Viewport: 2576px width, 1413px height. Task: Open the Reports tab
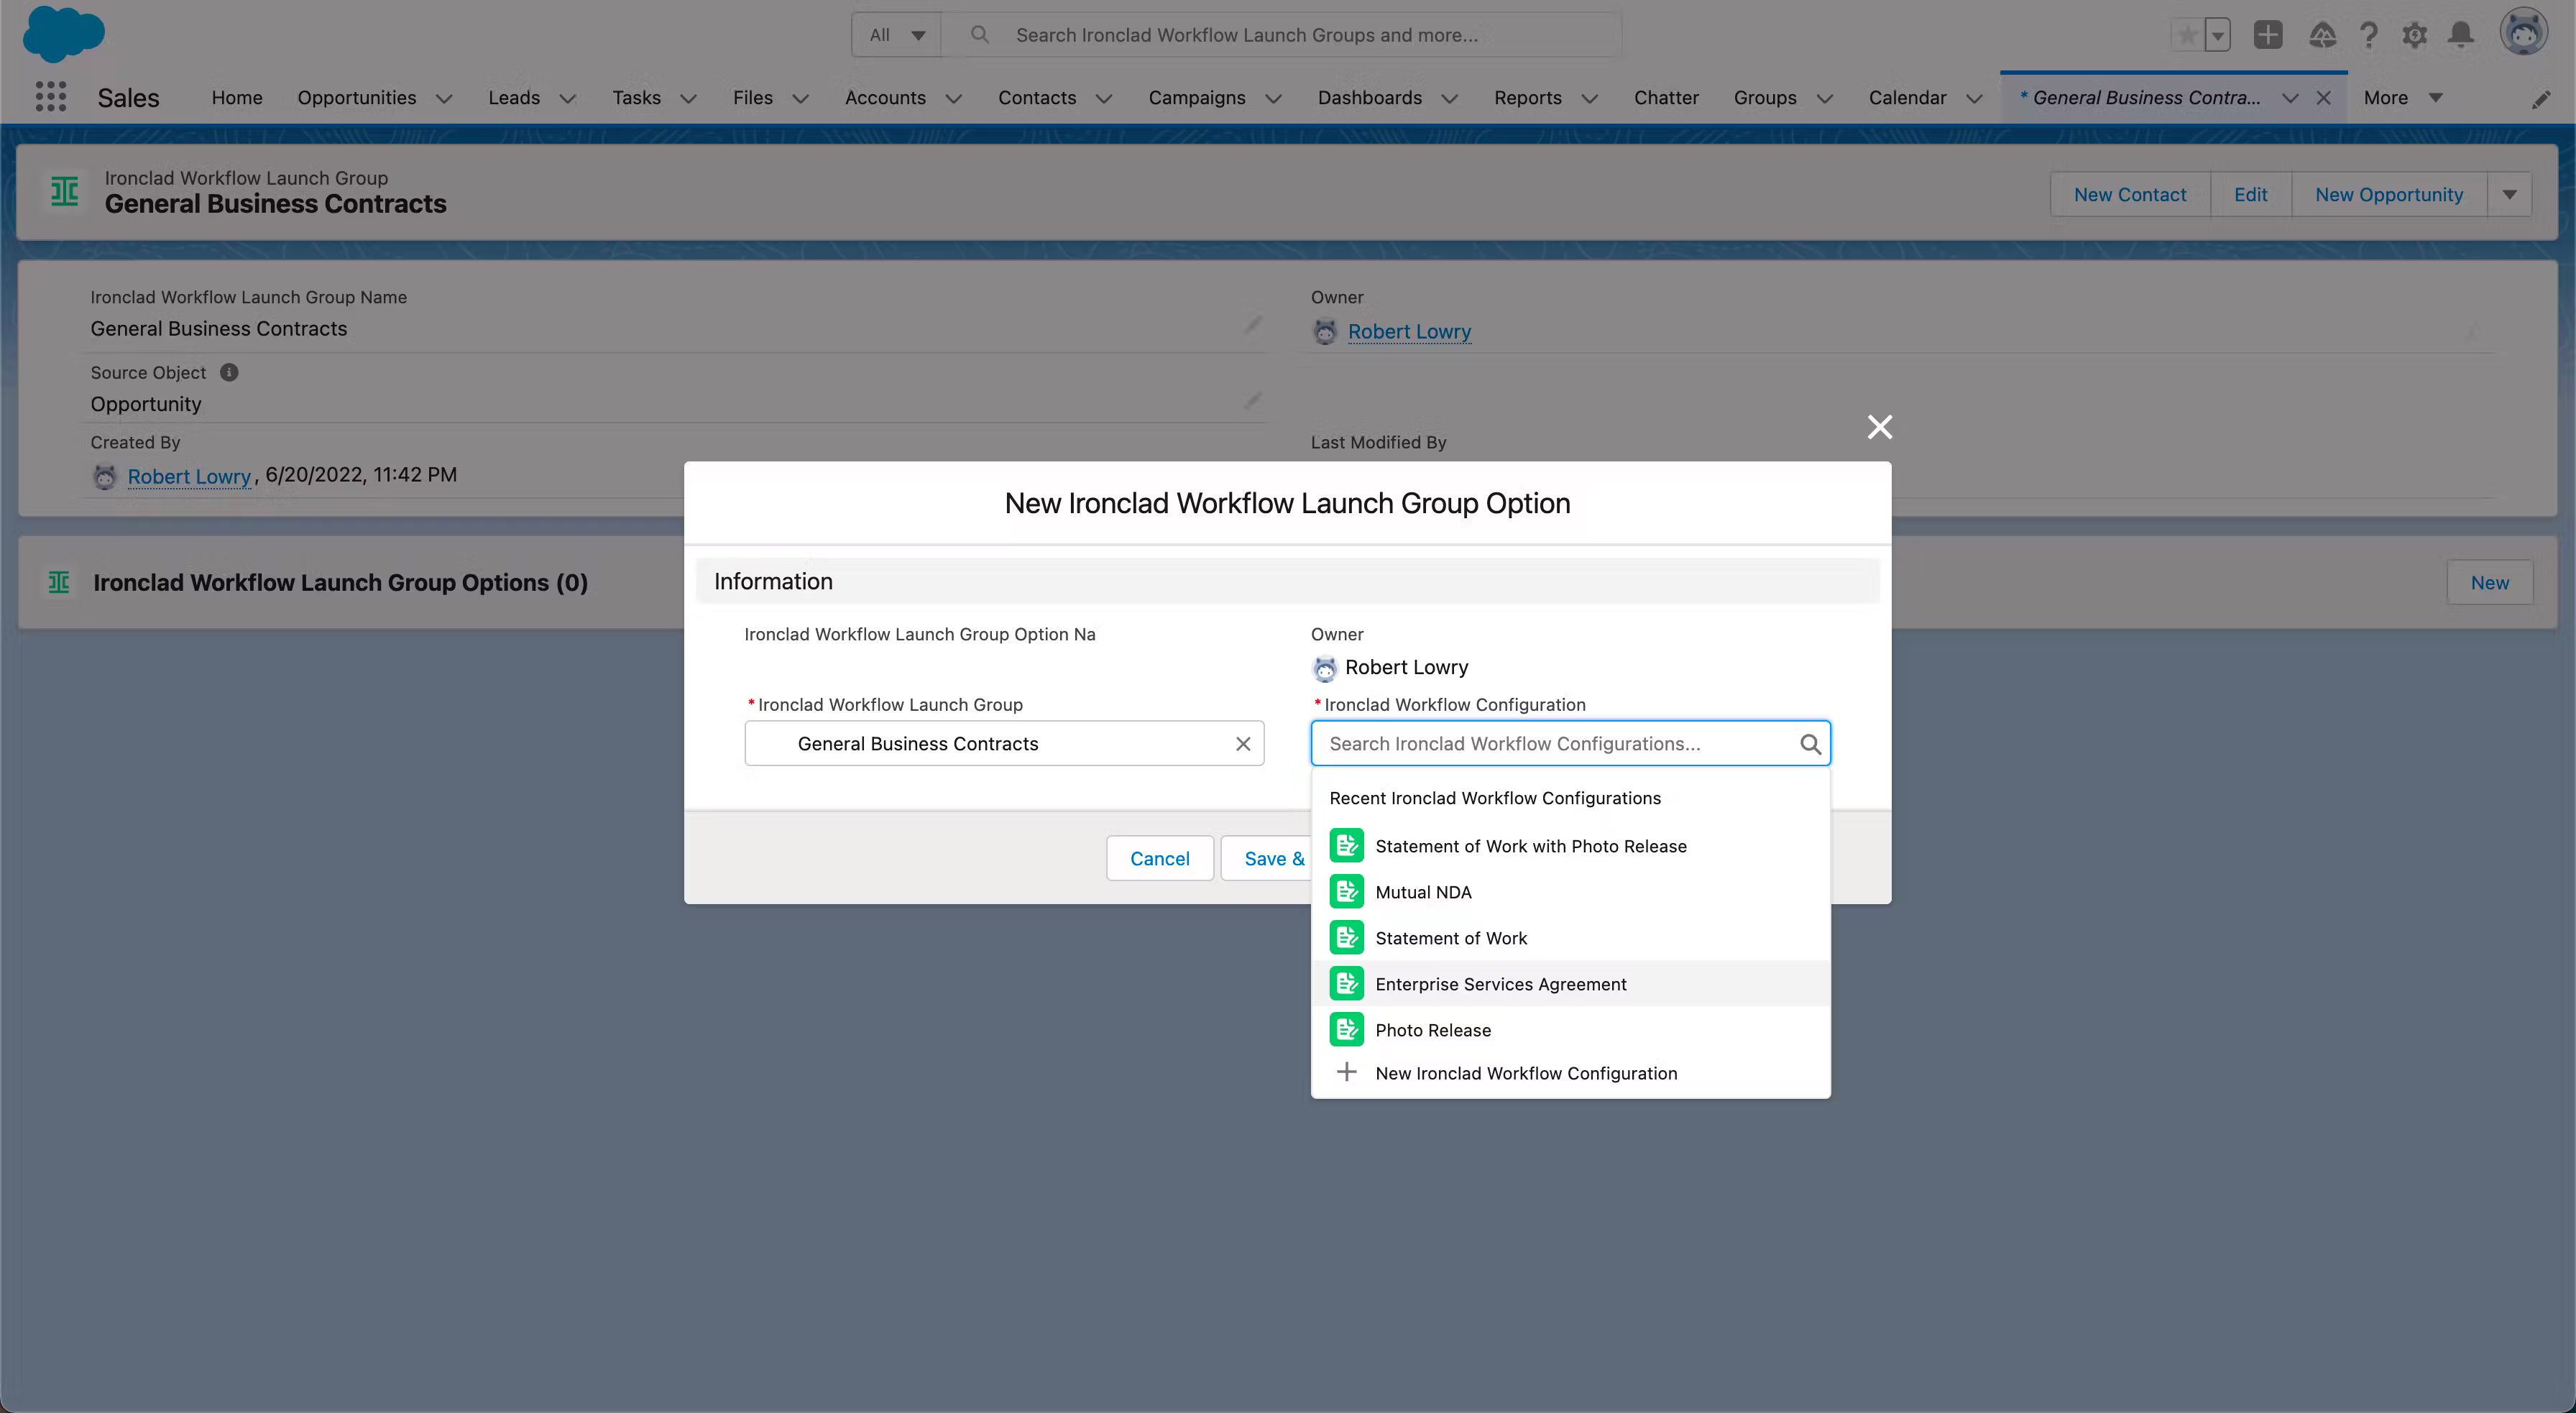pyautogui.click(x=1527, y=98)
